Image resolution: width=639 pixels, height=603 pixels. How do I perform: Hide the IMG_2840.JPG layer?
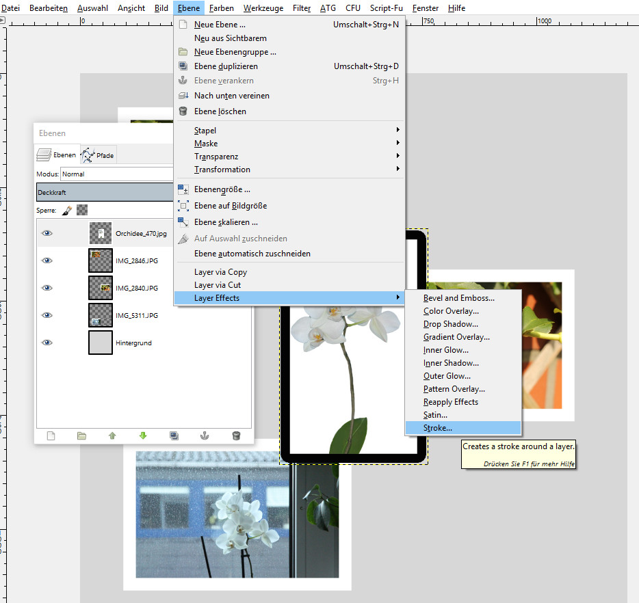(x=47, y=288)
